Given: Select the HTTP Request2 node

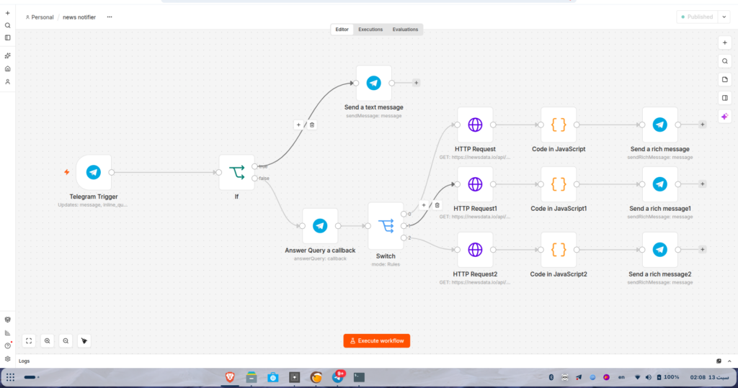Looking at the screenshot, I should point(475,250).
